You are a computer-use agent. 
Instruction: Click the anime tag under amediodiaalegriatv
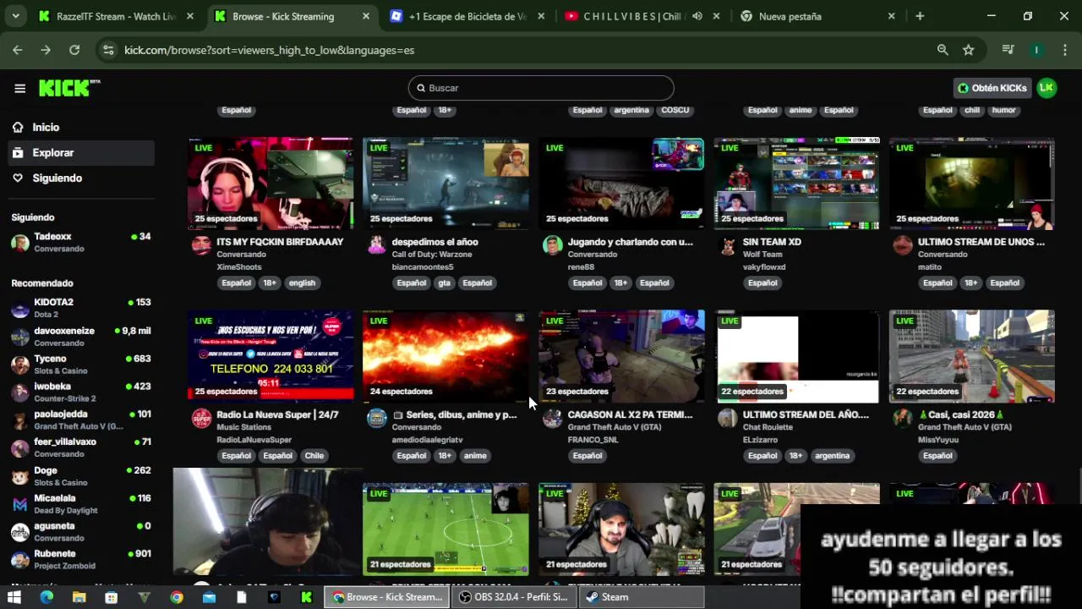point(475,456)
